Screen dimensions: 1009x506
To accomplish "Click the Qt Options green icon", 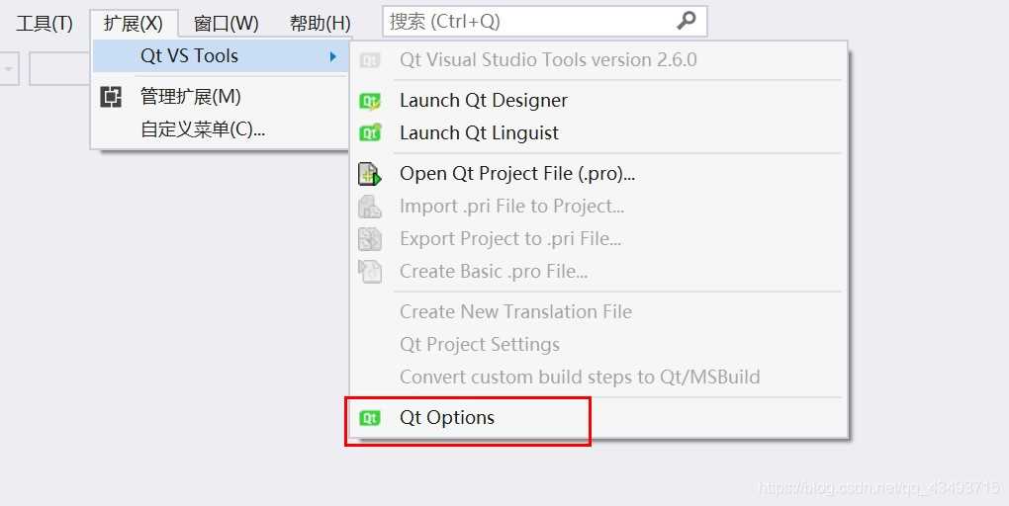I will pos(370,418).
